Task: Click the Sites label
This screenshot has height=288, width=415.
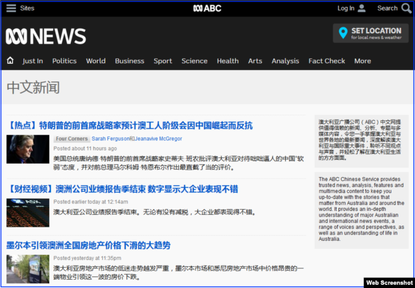Action: click(27, 8)
